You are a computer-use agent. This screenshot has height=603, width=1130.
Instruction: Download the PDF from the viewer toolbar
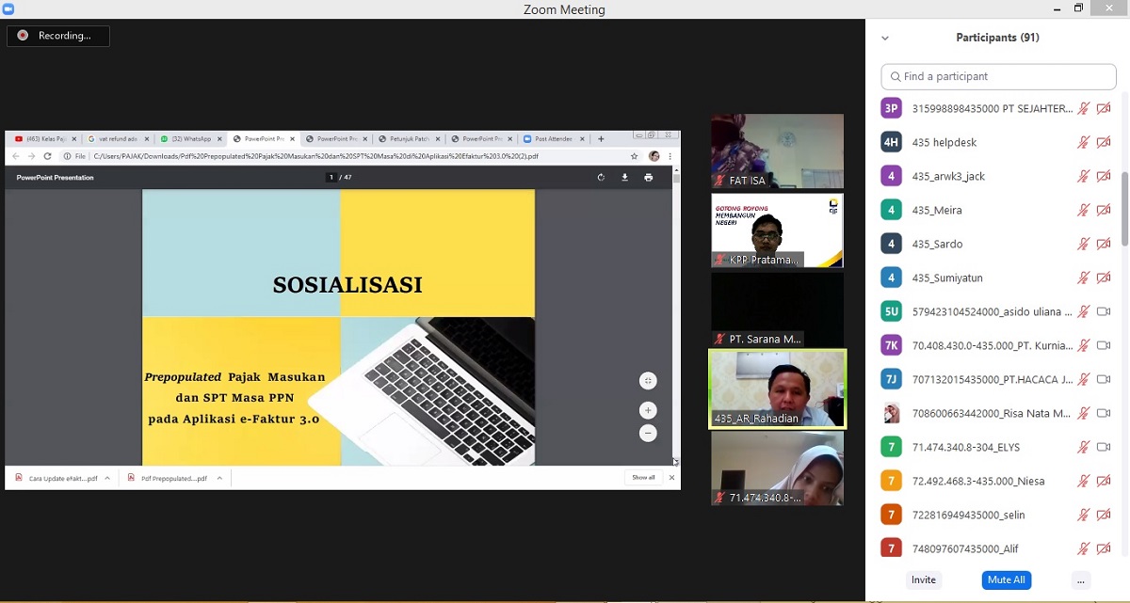(624, 177)
